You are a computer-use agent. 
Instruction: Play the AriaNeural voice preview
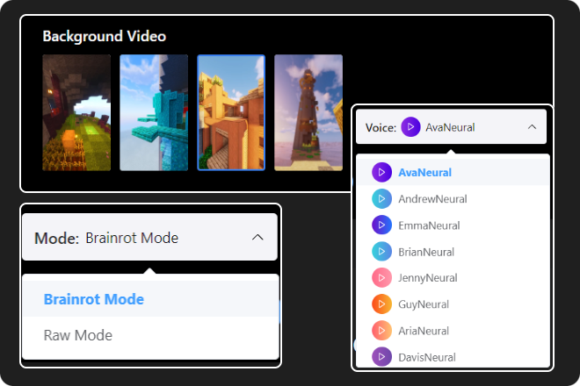(x=381, y=331)
